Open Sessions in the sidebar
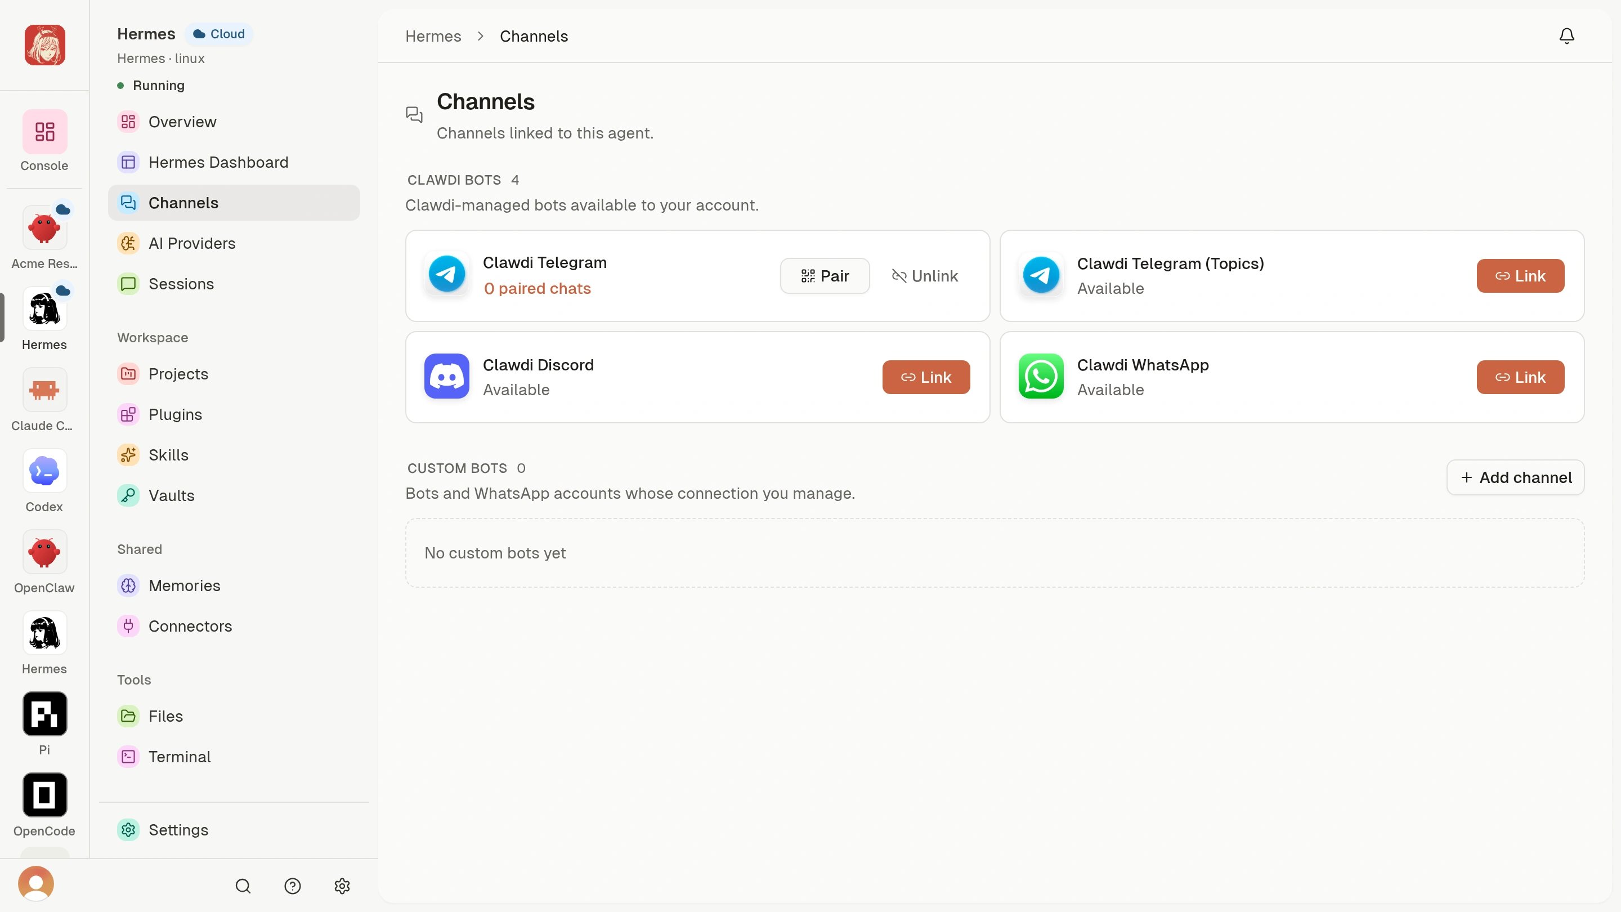This screenshot has width=1621, height=912. coord(234,284)
